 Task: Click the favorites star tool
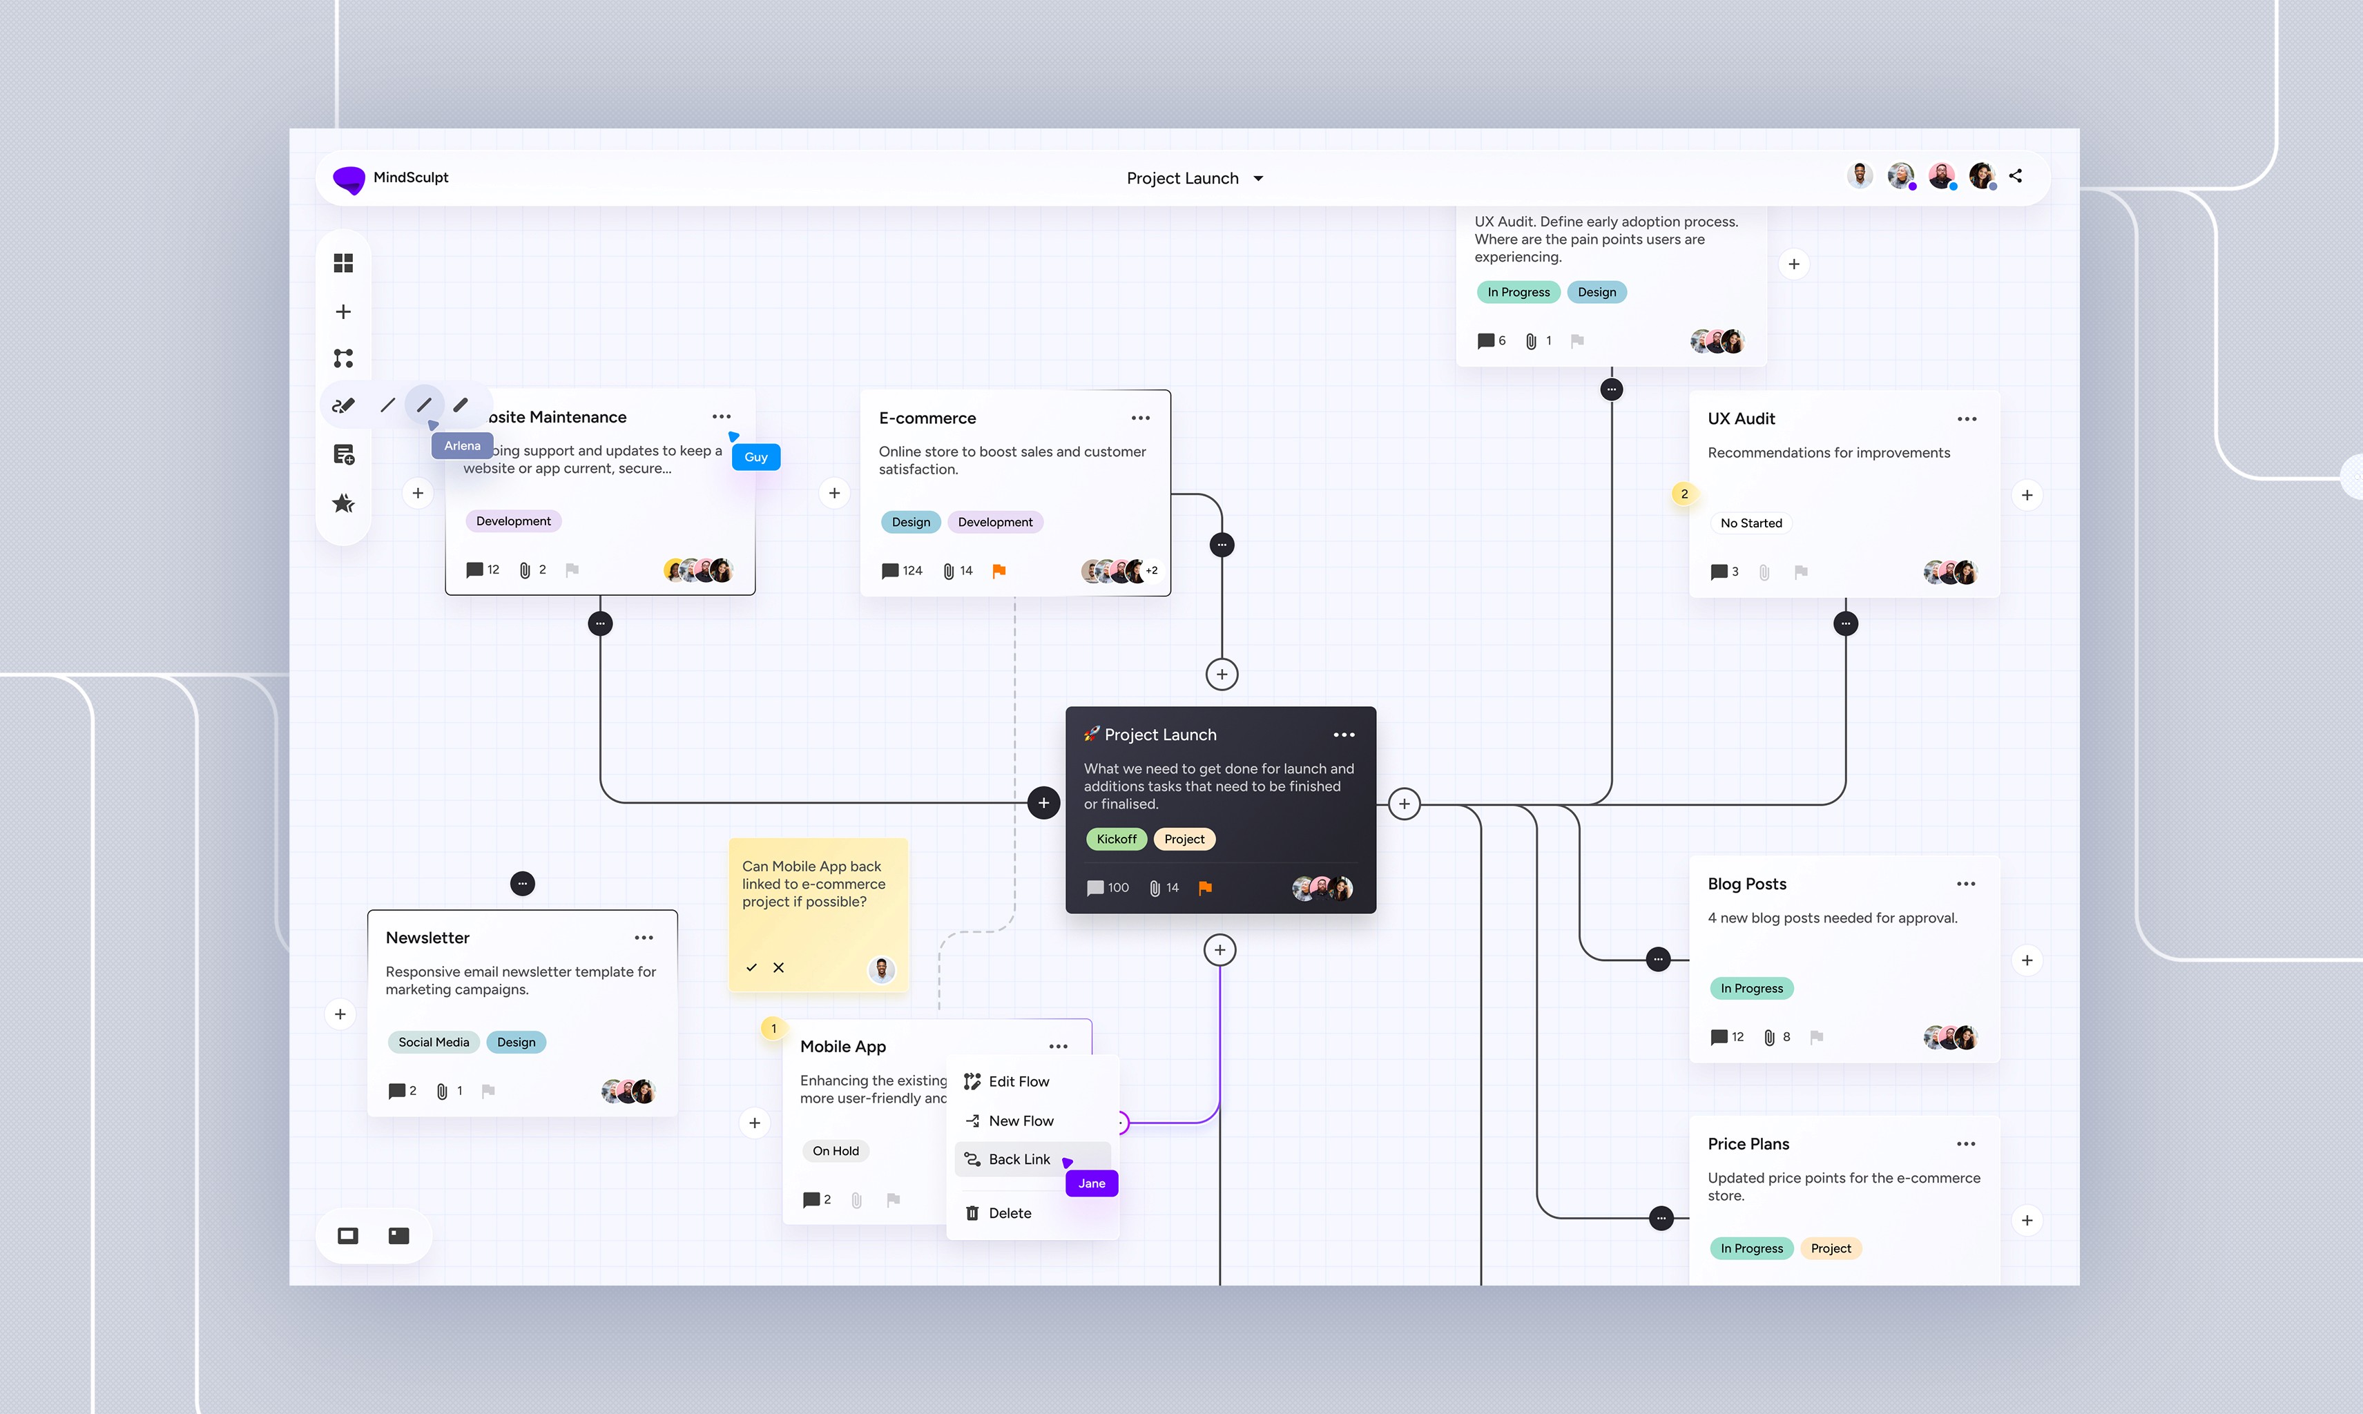click(343, 503)
